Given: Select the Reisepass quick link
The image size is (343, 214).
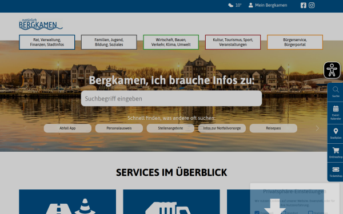Looking at the screenshot, I should 273,128.
